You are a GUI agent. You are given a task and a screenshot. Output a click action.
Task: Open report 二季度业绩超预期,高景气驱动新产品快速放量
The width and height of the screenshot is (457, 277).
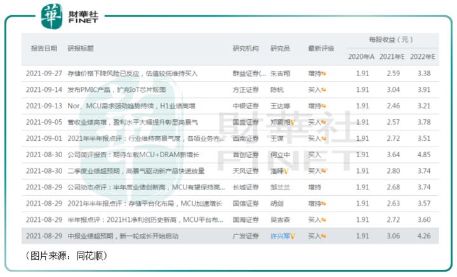pyautogui.click(x=136, y=171)
